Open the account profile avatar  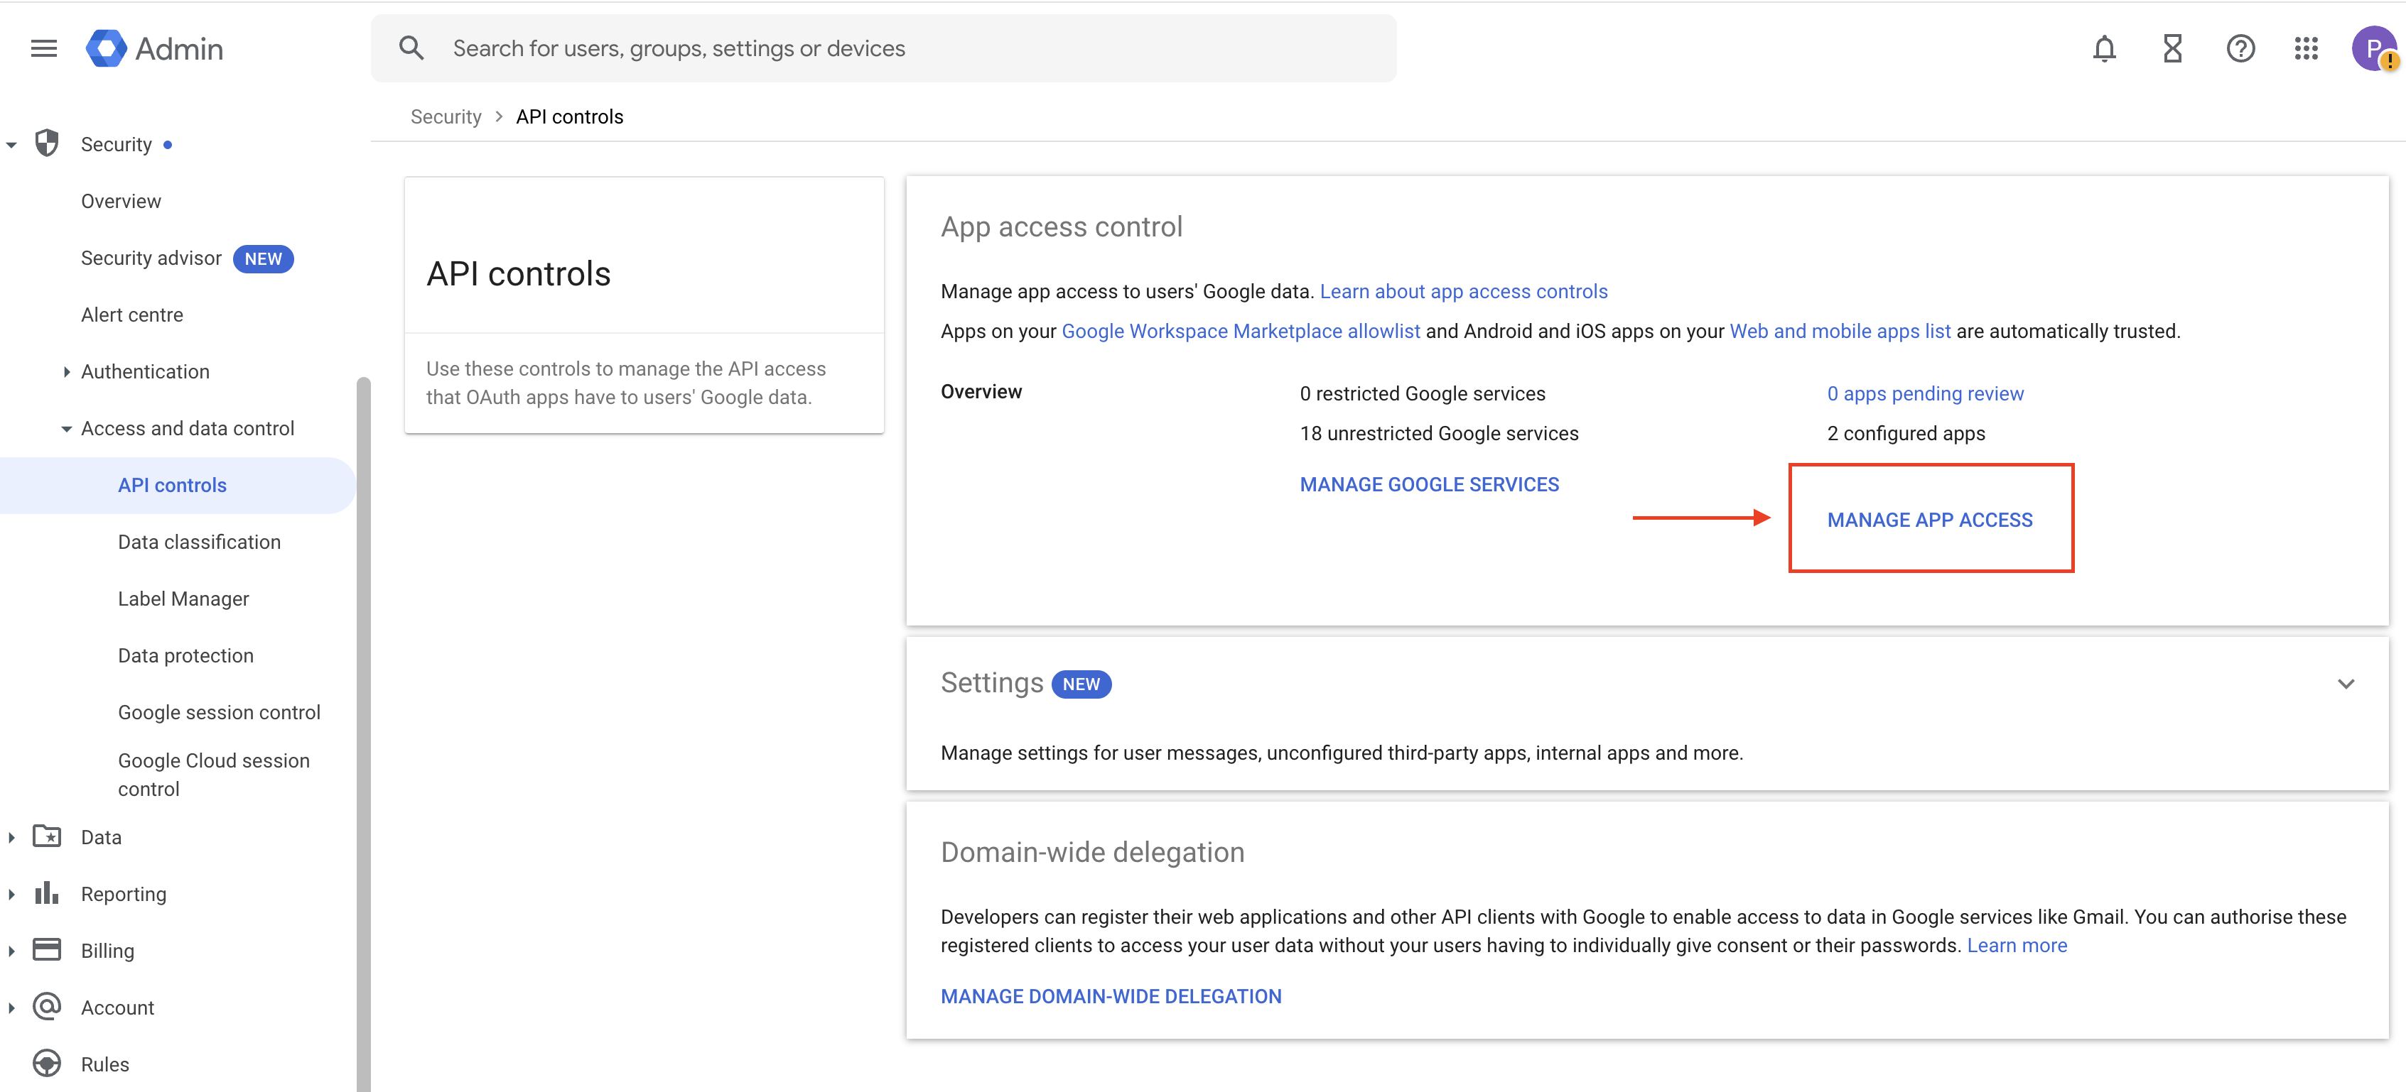pyautogui.click(x=2373, y=48)
